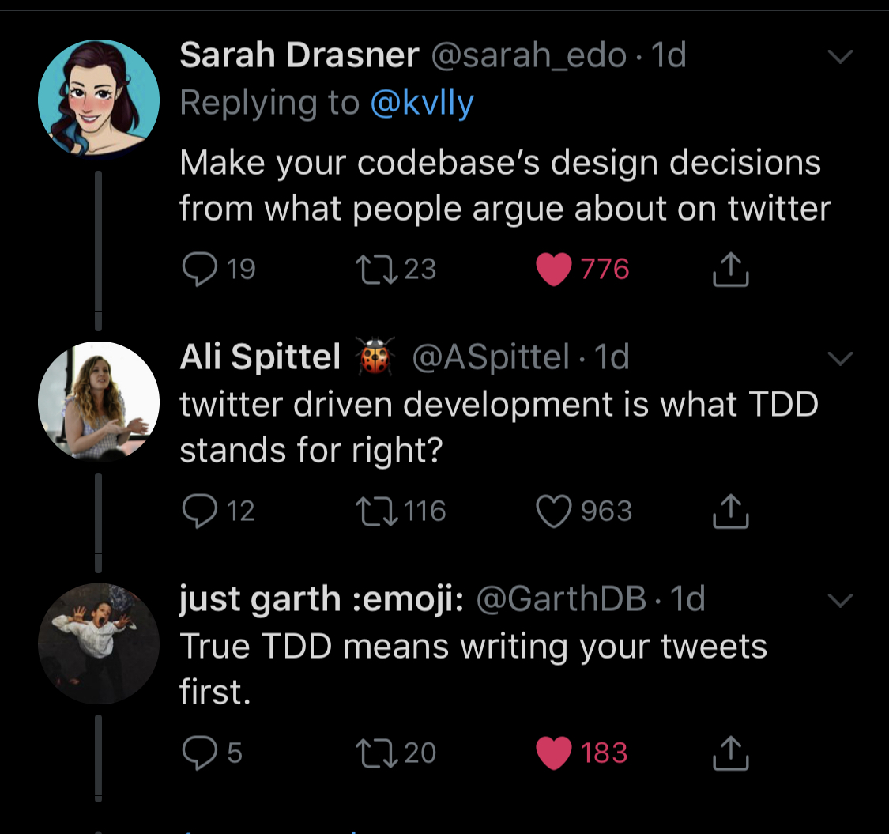Reply to Sarah Drasner's tweet
Image resolution: width=889 pixels, height=834 pixels.
[x=200, y=269]
